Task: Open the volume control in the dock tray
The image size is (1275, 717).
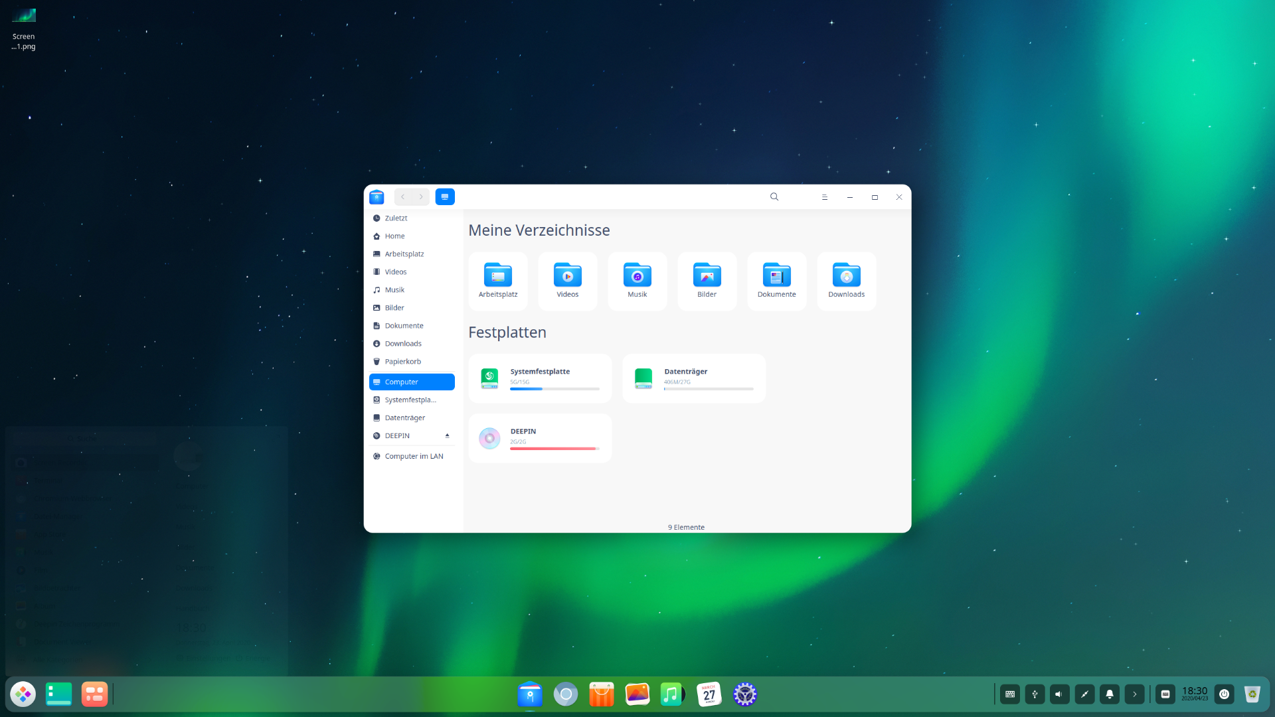Action: [x=1059, y=694]
